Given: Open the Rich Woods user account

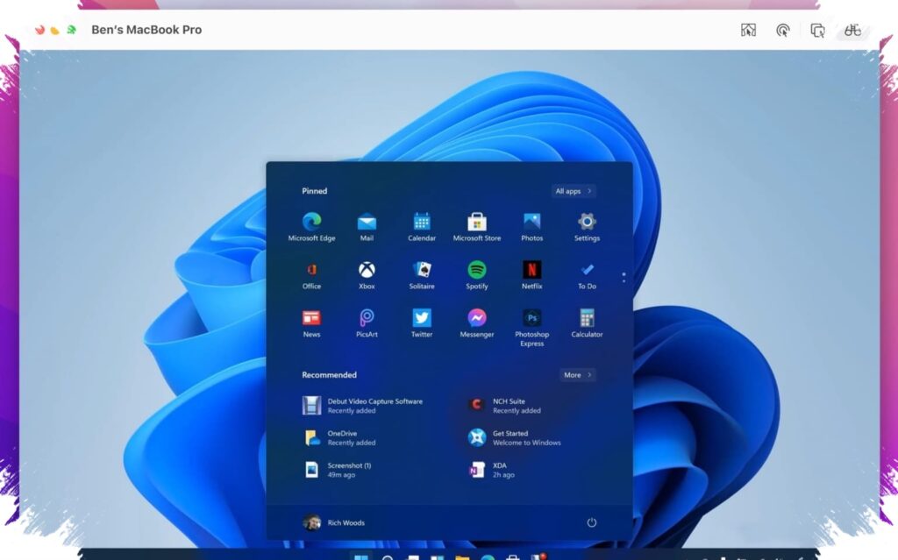Looking at the screenshot, I should click(334, 522).
